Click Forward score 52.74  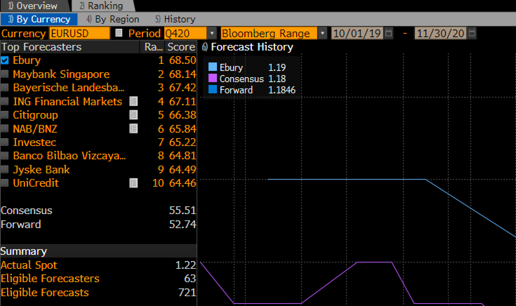pos(183,224)
